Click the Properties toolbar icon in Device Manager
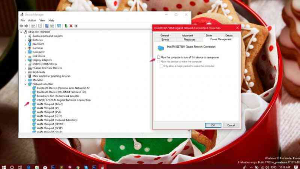Viewport: 300px width, 169px height. (40, 26)
